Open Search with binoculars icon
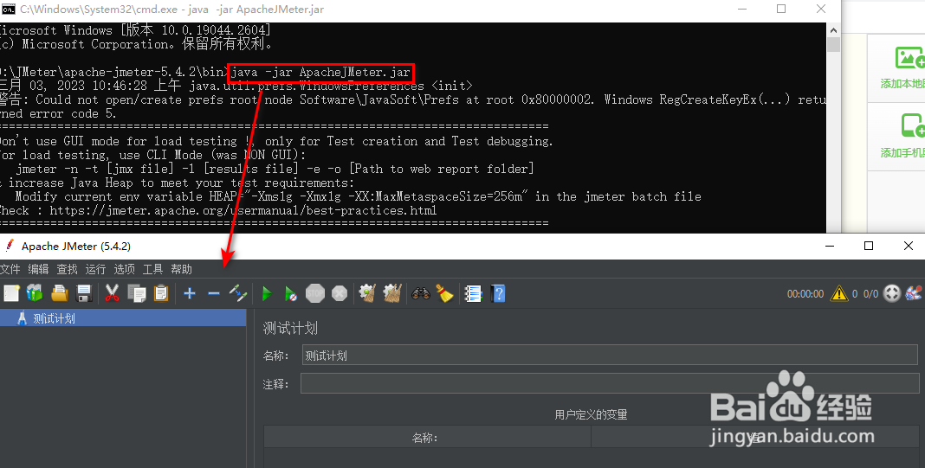This screenshot has width=925, height=468. tap(421, 293)
